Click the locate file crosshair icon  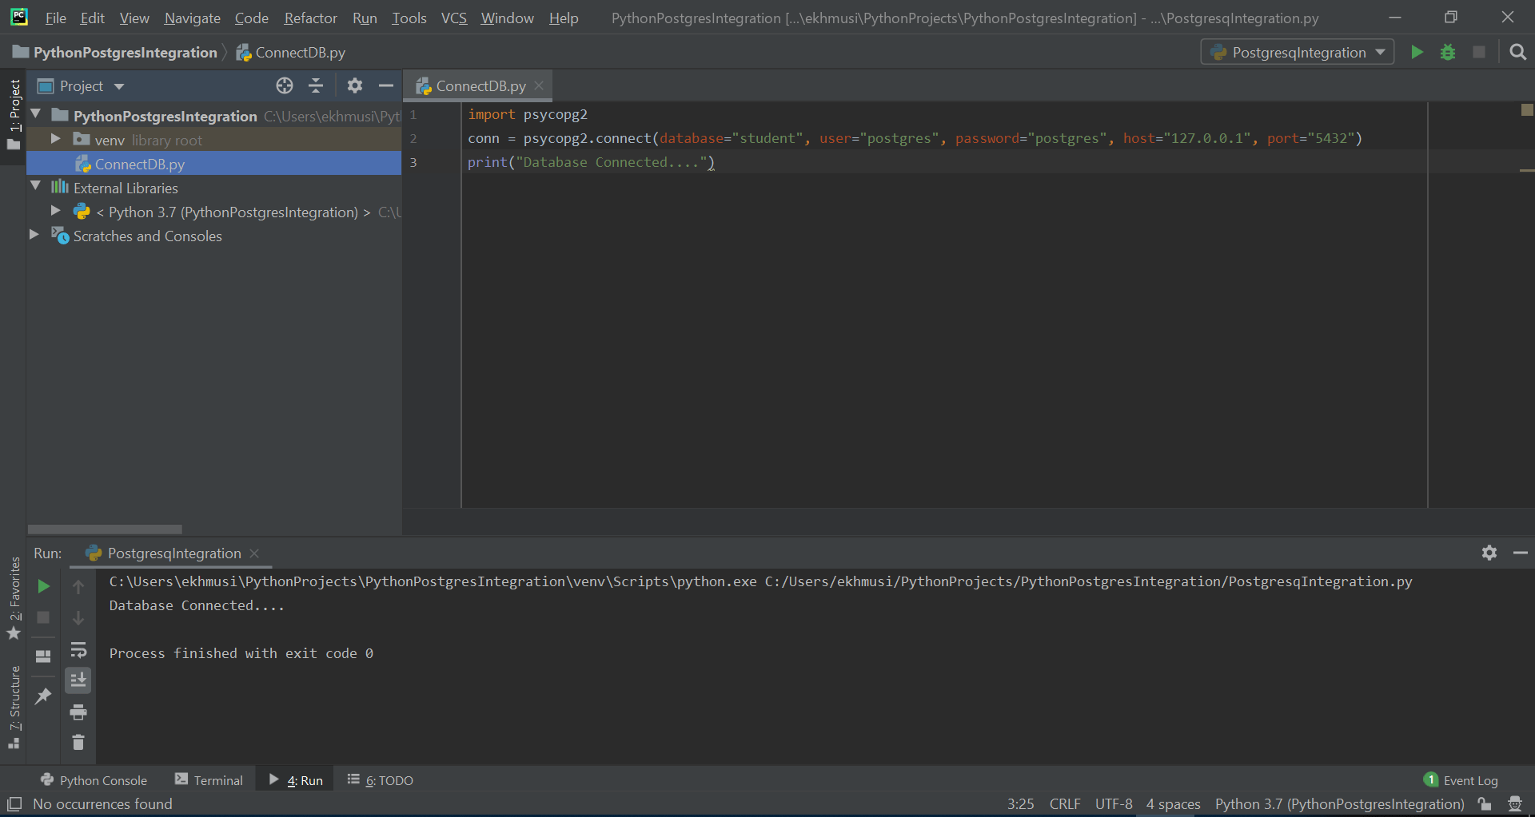[285, 86]
